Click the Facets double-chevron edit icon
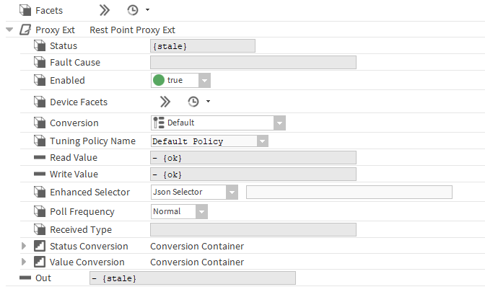 105,11
